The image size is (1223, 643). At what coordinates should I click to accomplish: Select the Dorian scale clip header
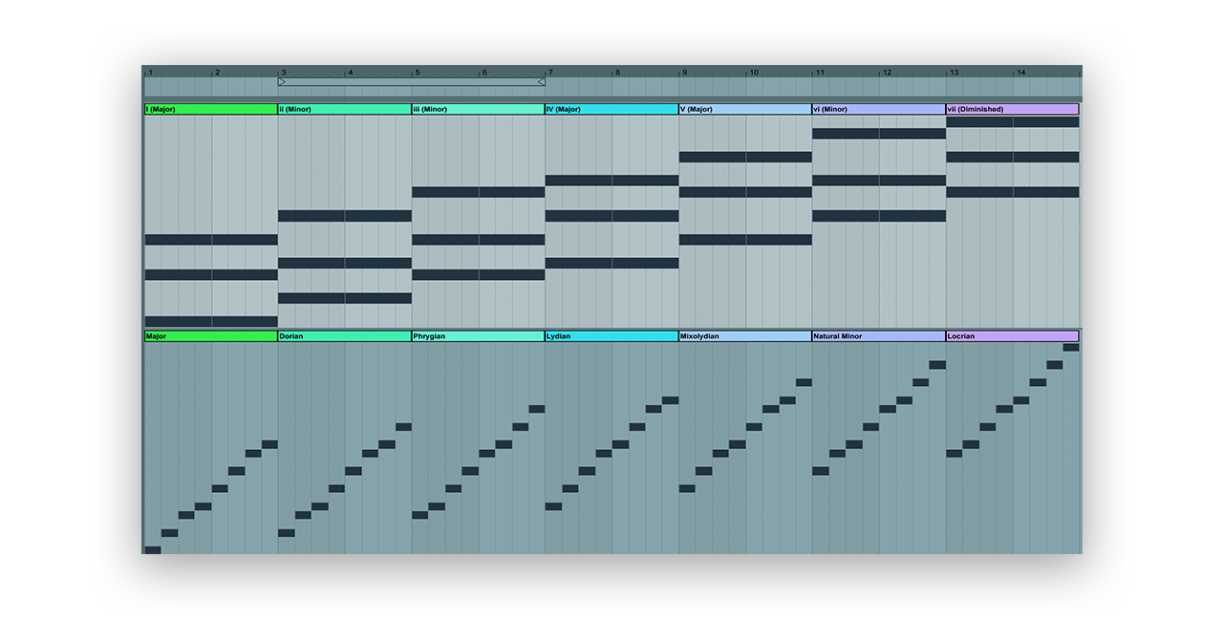coord(345,336)
